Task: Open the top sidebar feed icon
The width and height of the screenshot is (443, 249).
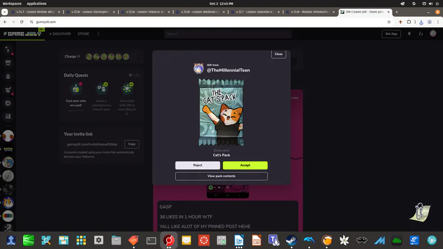Action: (8, 50)
